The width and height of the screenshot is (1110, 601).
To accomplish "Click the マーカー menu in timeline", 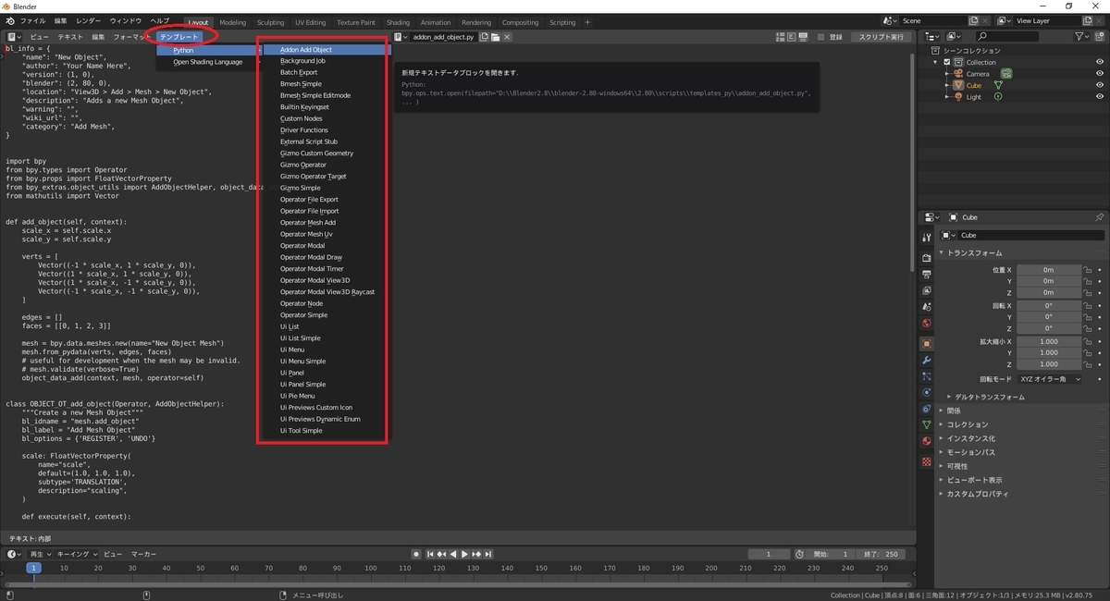I will (x=143, y=554).
